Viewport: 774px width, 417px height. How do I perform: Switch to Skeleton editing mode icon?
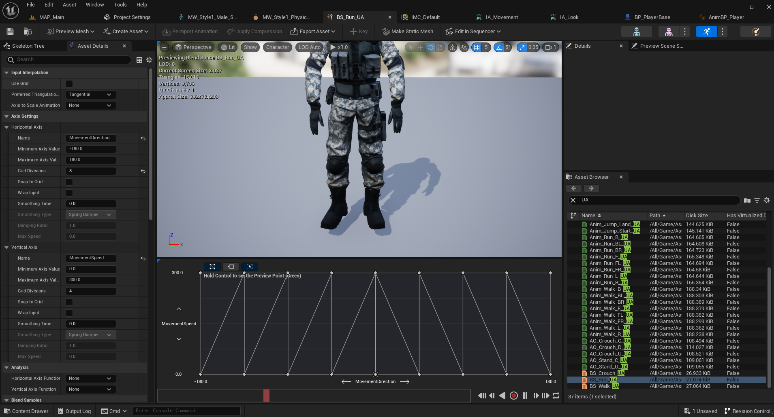(x=637, y=32)
